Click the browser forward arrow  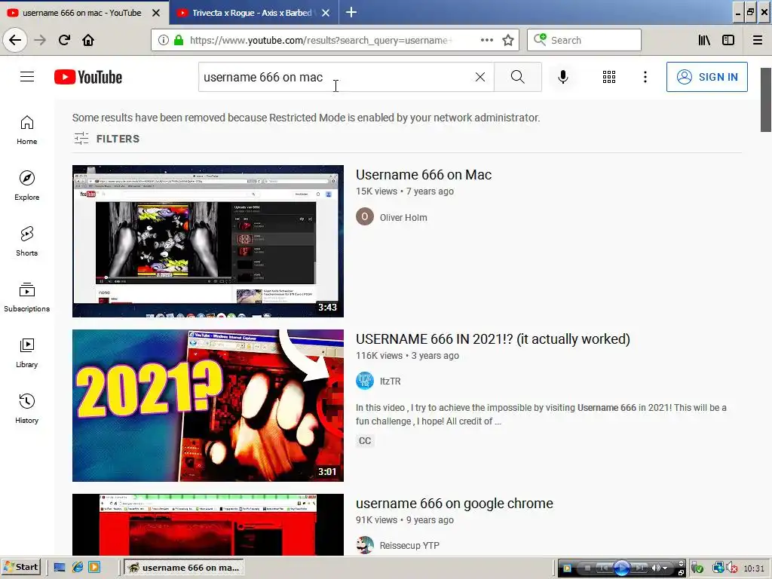coord(40,40)
